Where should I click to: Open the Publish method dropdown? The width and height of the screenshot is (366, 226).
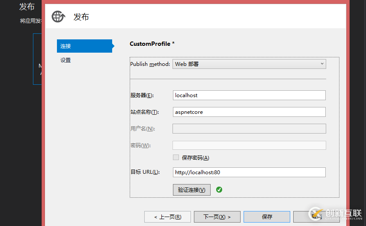(x=249, y=64)
